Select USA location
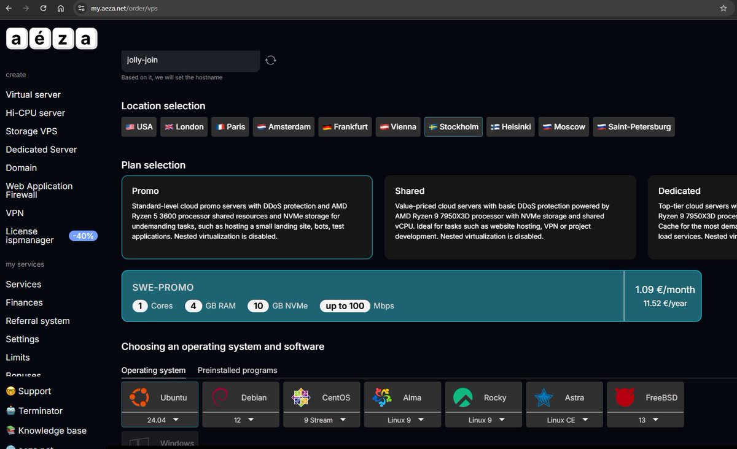 tap(139, 127)
